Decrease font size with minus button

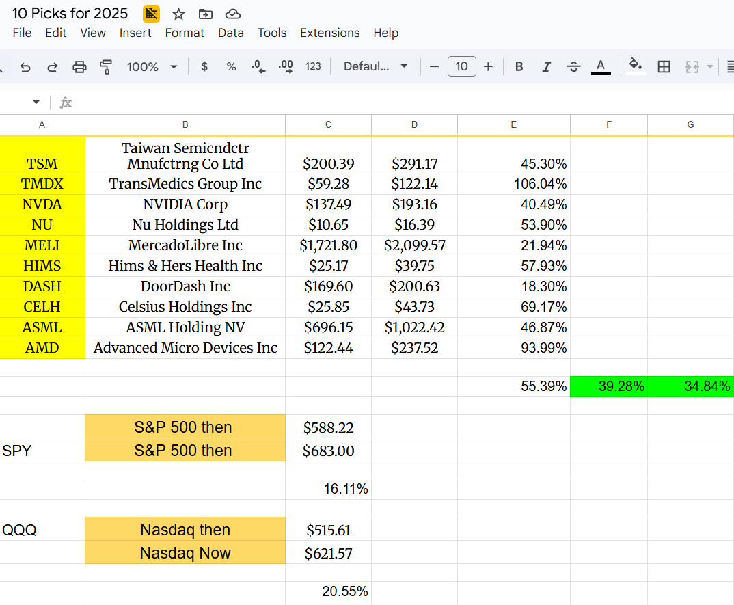(x=434, y=66)
